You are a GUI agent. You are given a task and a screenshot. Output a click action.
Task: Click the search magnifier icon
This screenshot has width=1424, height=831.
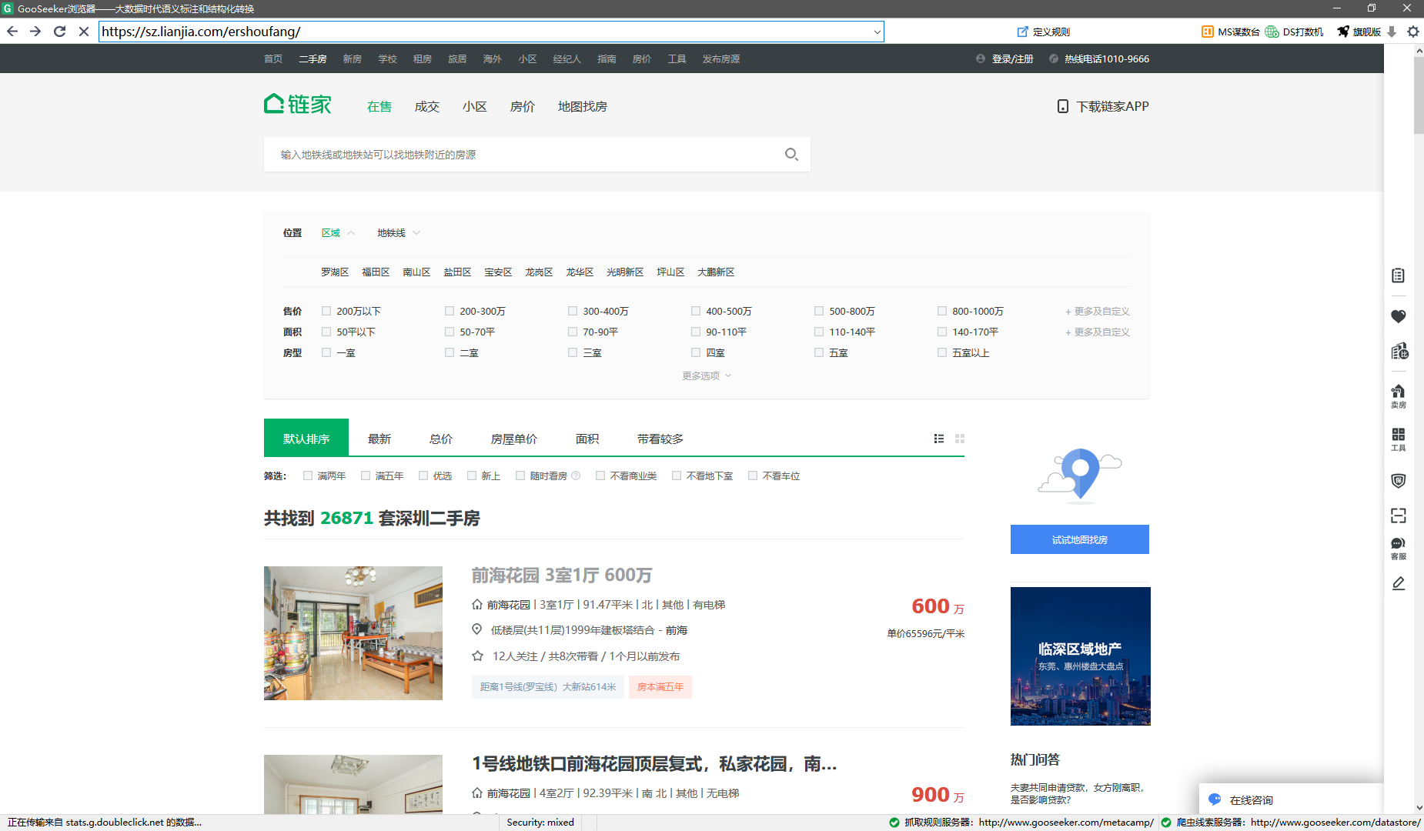tap(791, 155)
